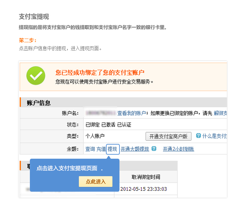Select the 2012-05-15 23:33:03 table cell
245x208 pixels.
click(144, 189)
